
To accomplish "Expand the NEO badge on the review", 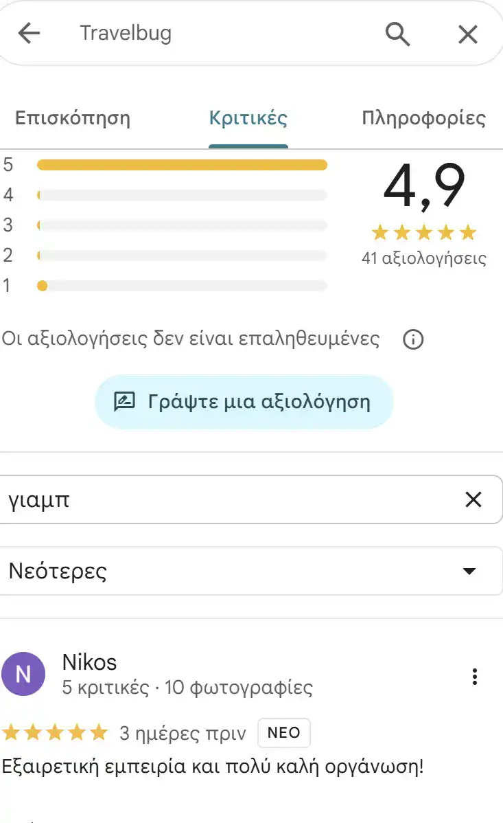I will (283, 732).
